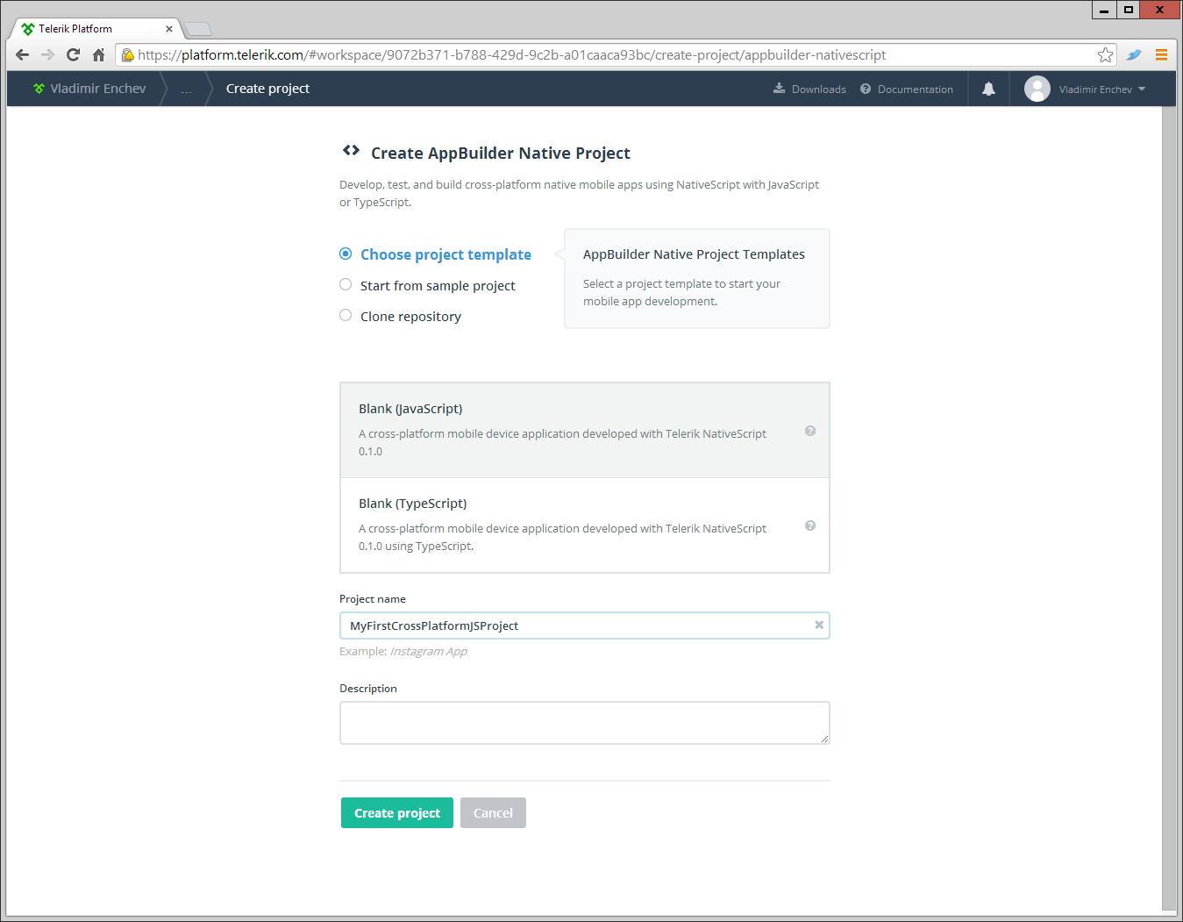The width and height of the screenshot is (1183, 922).
Task: Switch to the Telerik Platform tab
Action: tap(95, 29)
